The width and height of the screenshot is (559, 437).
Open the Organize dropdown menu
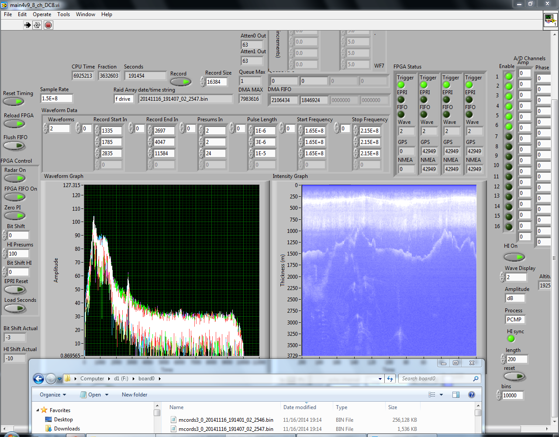[x=53, y=395]
